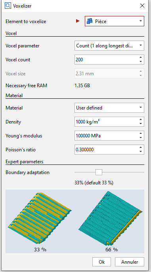Click the Expert parameters section header
This screenshot has height=272, width=151.
(x=24, y=162)
